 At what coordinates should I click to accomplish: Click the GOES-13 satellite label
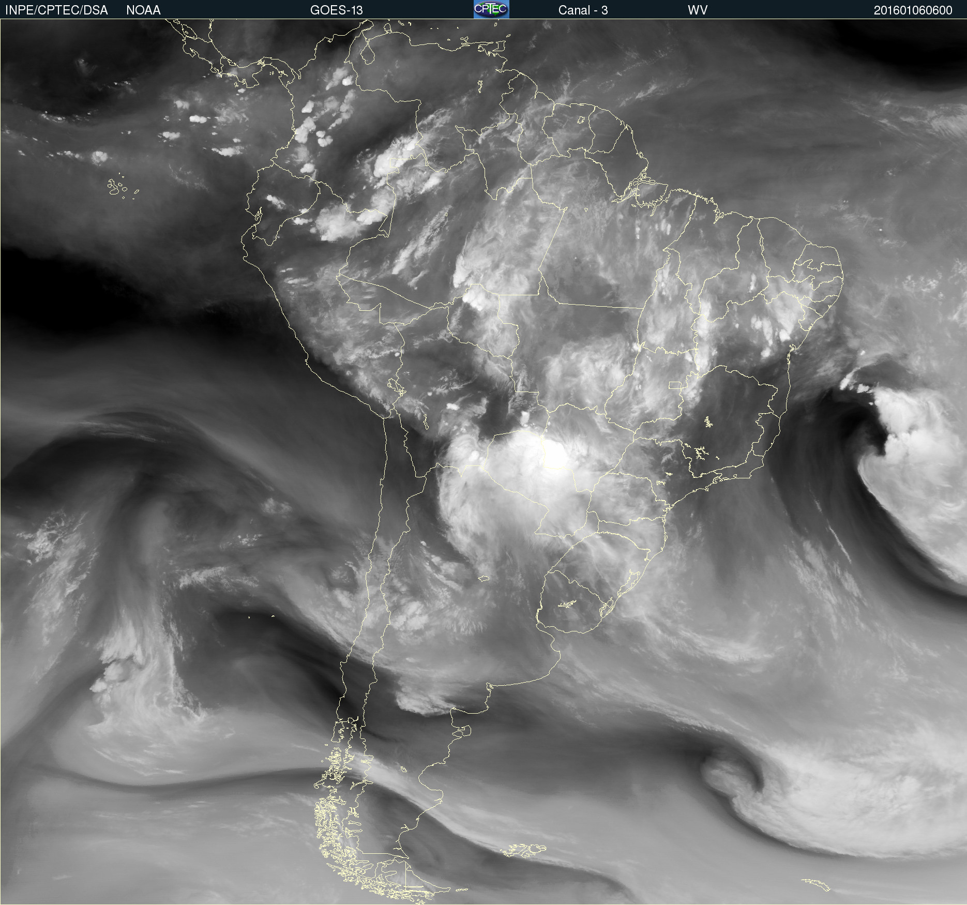pos(336,10)
